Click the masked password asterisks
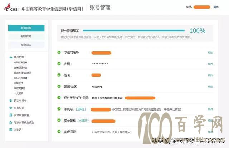This screenshot has width=229, height=148. coord(100,64)
